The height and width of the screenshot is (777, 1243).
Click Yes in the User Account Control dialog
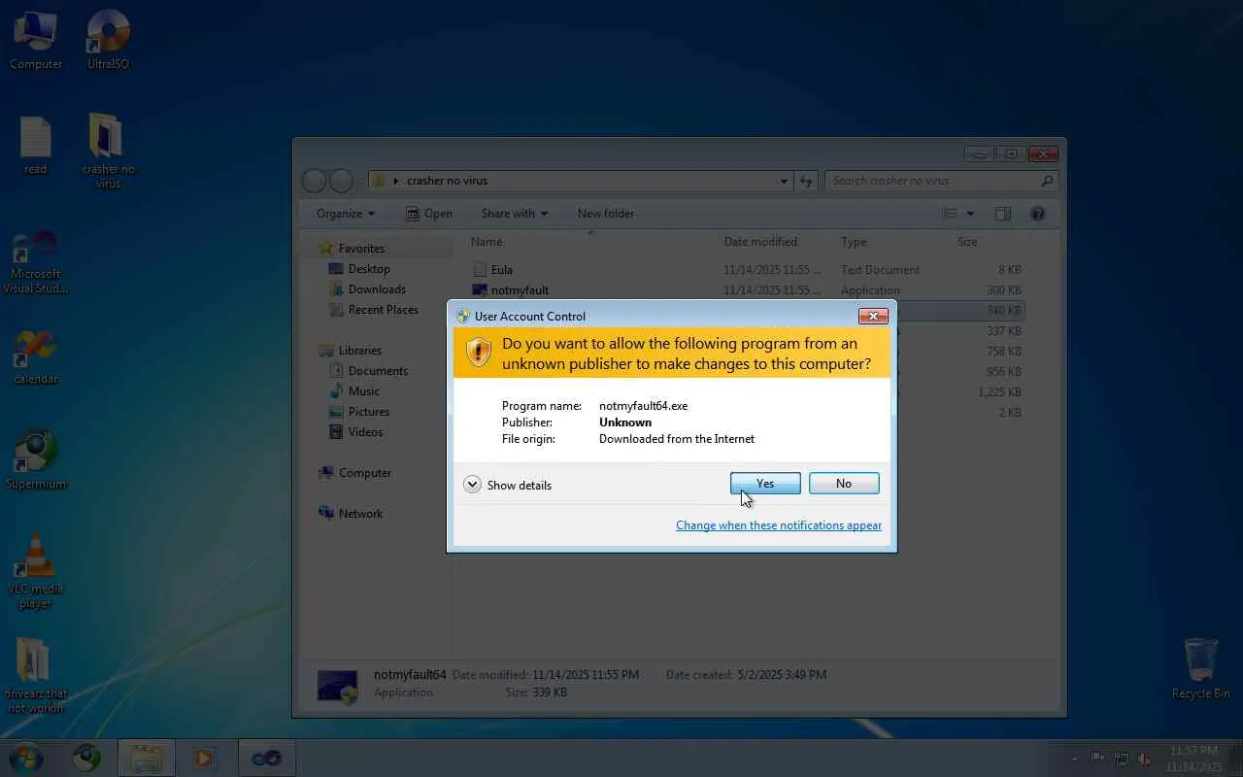765,484
